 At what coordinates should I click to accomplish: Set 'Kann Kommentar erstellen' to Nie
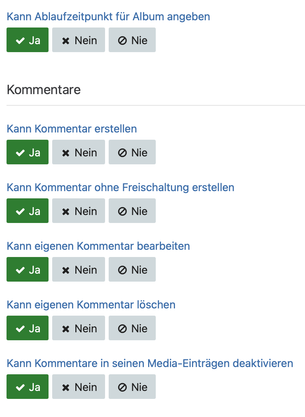tap(132, 152)
